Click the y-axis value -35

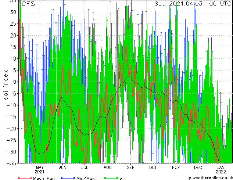click(x=11, y=163)
